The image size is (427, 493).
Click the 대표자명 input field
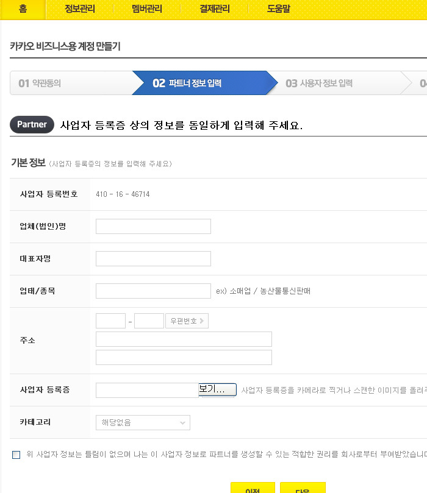point(153,259)
